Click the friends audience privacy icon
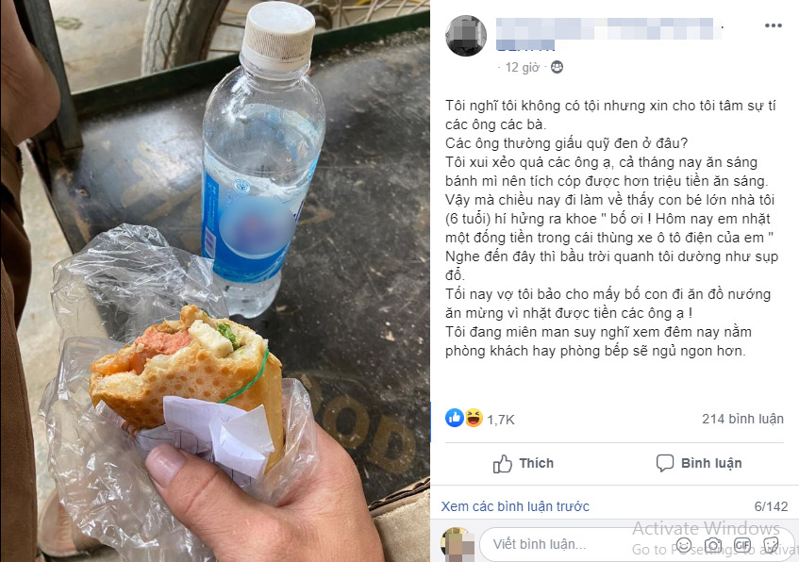Image resolution: width=799 pixels, height=562 pixels. coord(557,67)
